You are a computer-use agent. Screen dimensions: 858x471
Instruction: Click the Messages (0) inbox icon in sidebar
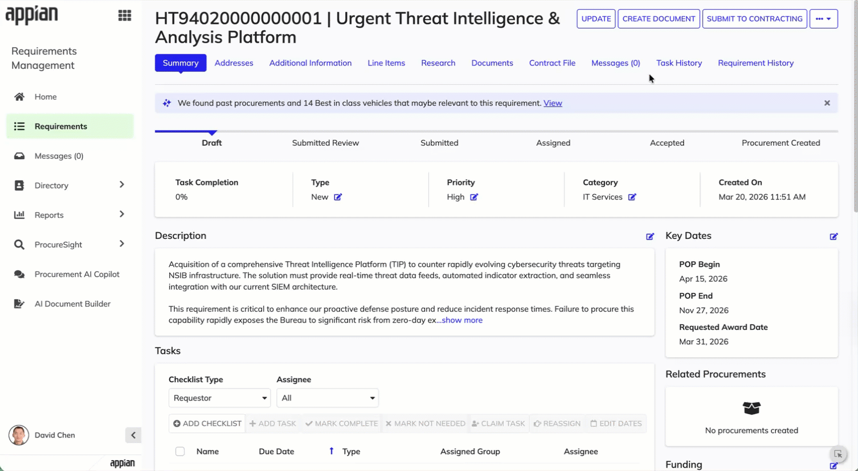pyautogui.click(x=19, y=156)
